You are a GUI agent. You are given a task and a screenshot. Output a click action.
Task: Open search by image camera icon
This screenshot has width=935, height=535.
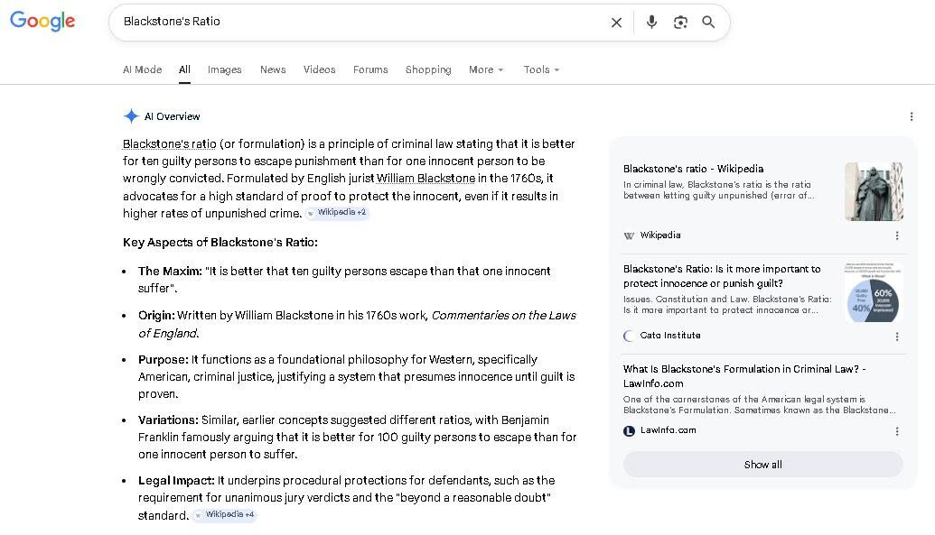click(x=680, y=23)
